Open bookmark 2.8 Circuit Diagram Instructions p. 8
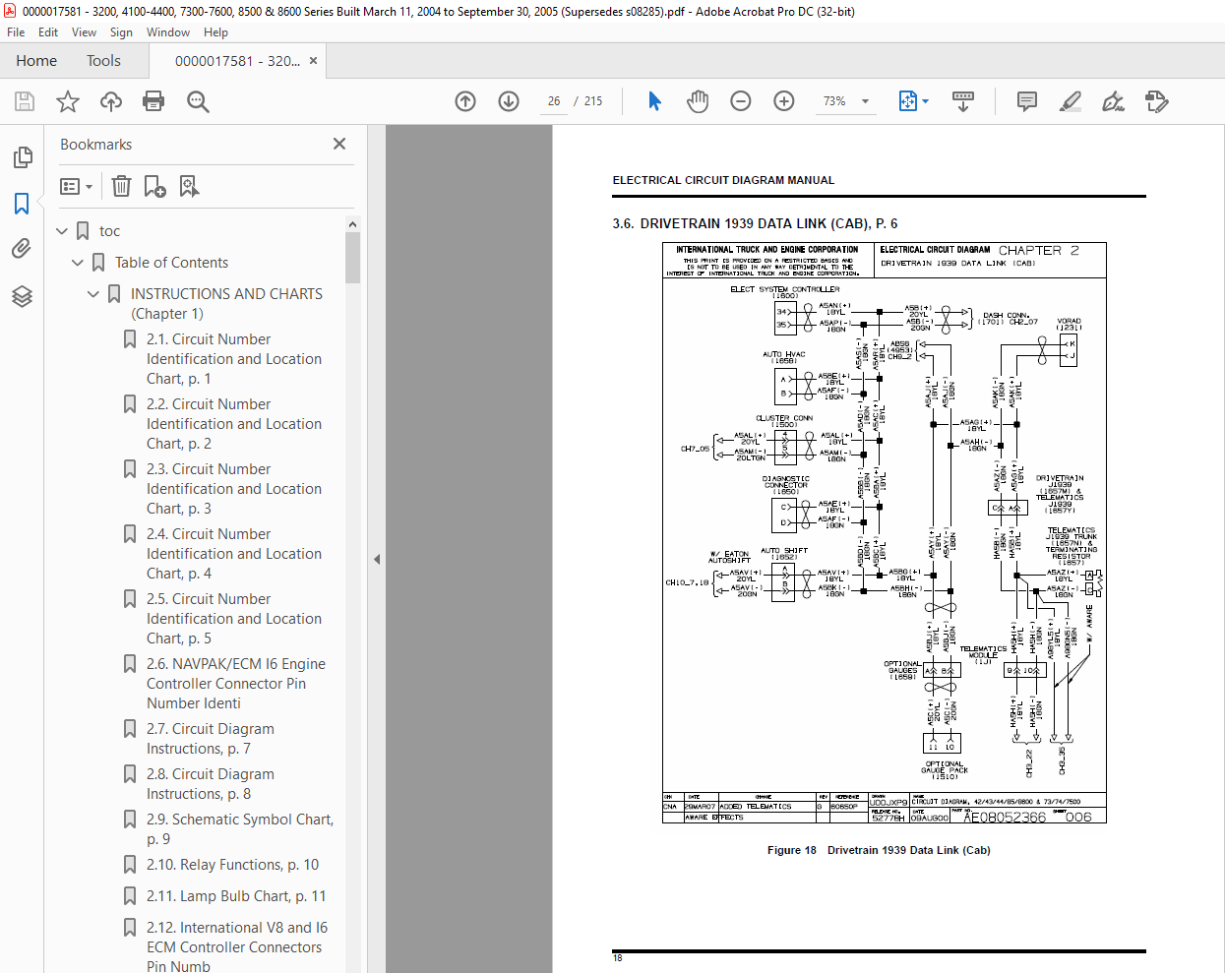Image resolution: width=1225 pixels, height=973 pixels. tap(211, 784)
